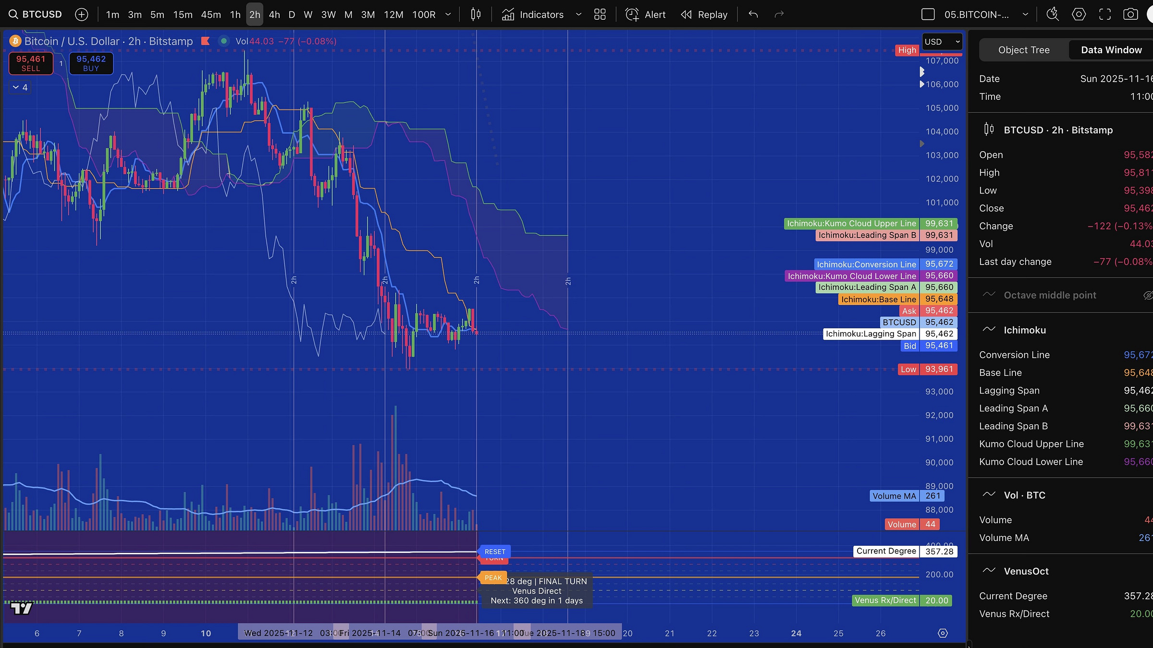Expand the timeframe interval dropdown chevron
The image size is (1153, 648).
[448, 14]
